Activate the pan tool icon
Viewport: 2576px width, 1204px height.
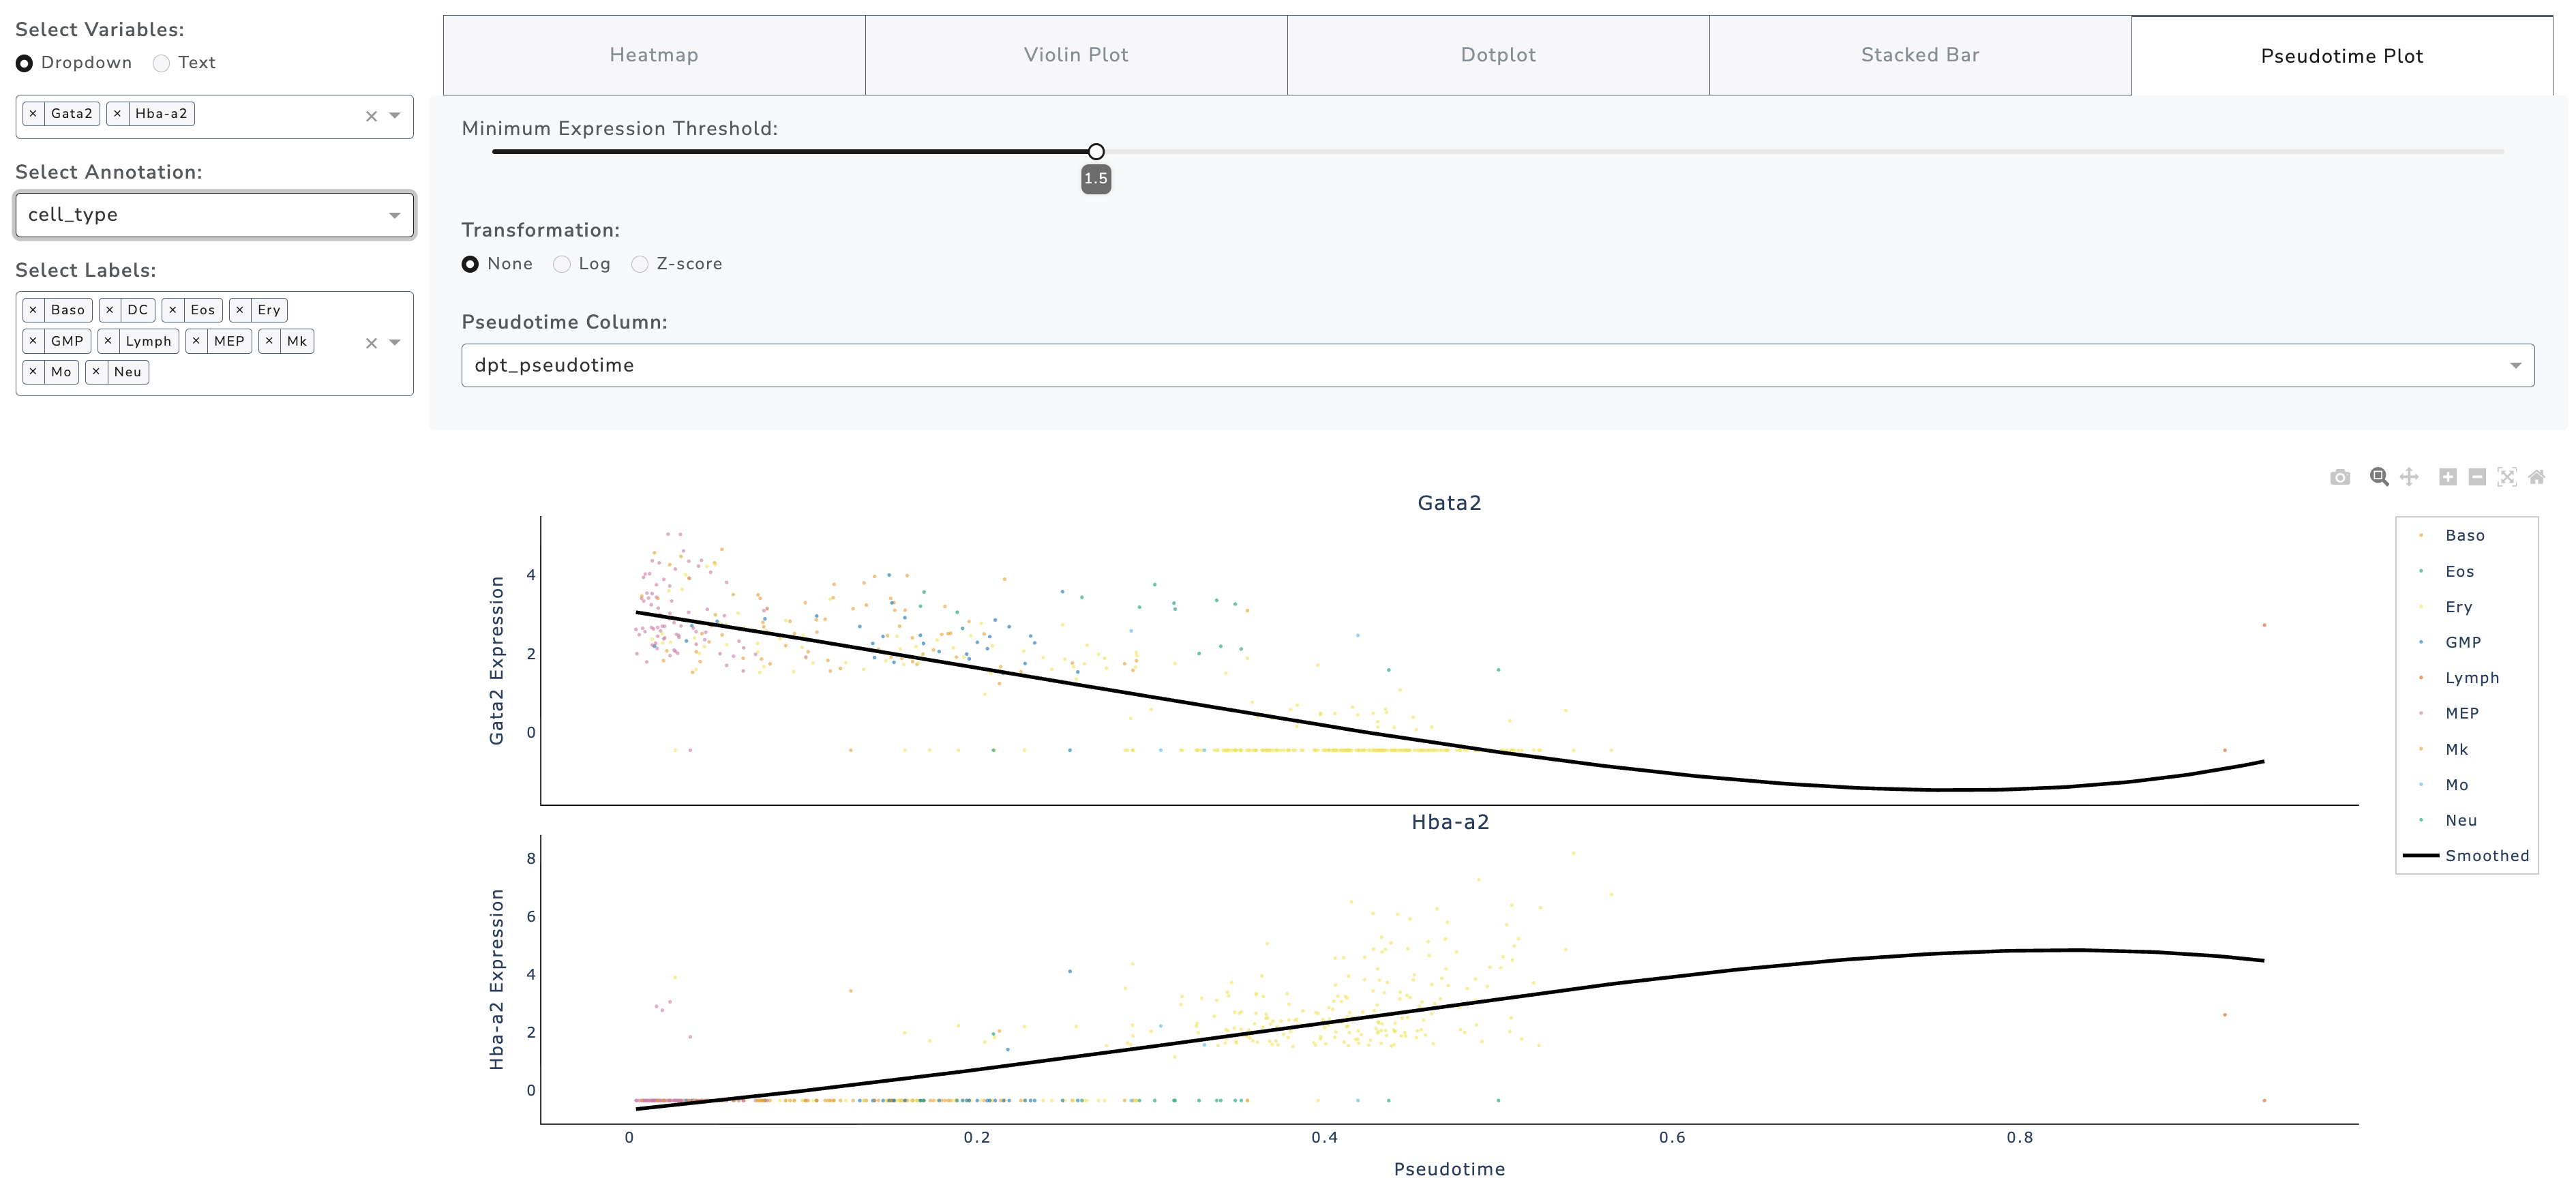pos(2409,477)
